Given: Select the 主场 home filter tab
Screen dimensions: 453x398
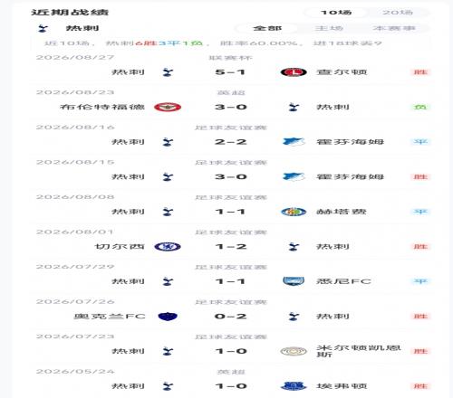Looking at the screenshot, I should (329, 28).
